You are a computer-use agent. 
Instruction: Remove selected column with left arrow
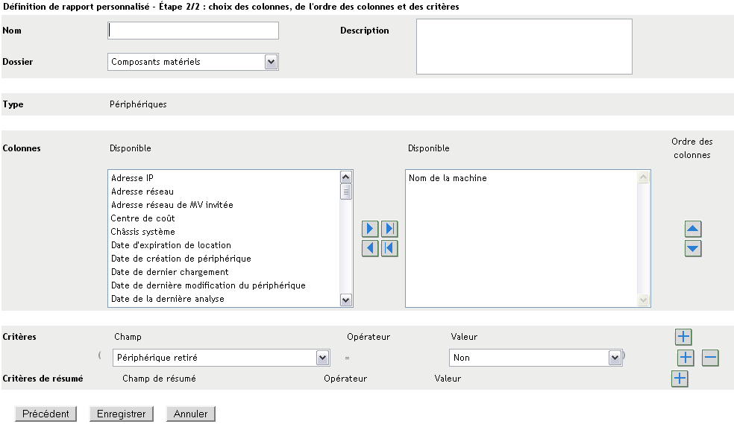370,248
